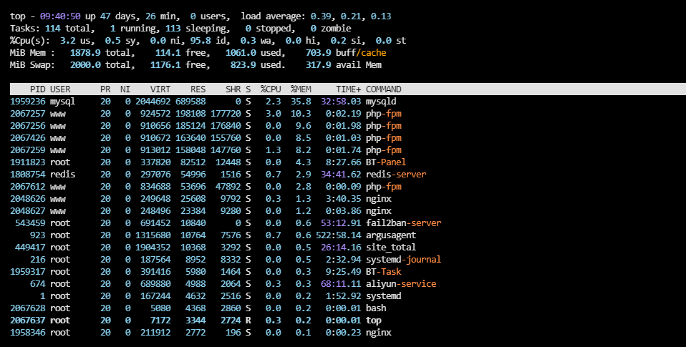Click PID 1959236 in the process list
This screenshot has width=686, height=347.
[28, 102]
